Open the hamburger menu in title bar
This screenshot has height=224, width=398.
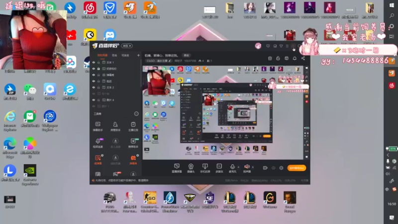[x=287, y=46]
